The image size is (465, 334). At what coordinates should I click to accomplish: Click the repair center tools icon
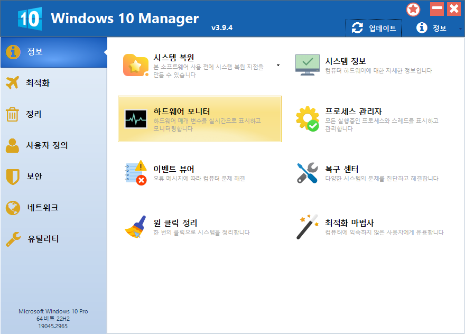click(x=308, y=173)
